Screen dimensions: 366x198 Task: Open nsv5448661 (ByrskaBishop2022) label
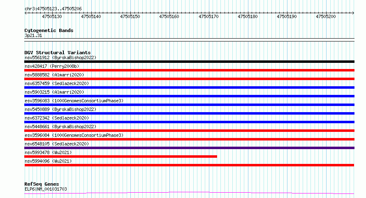[60, 127]
